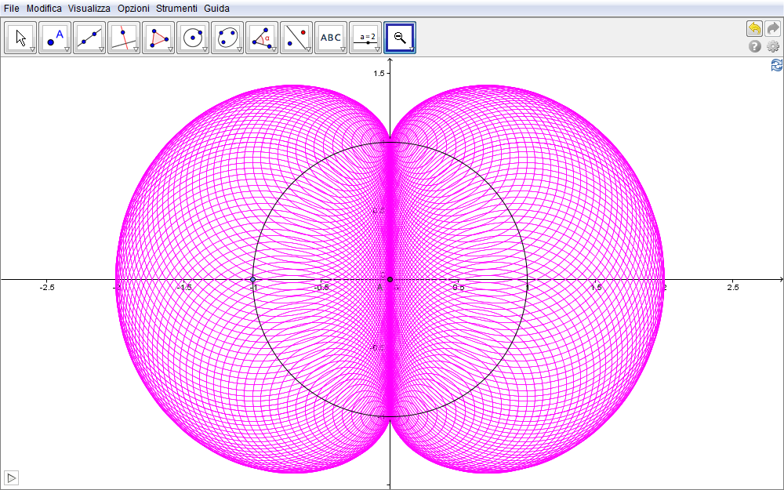Choose the Line through two points tool
Screen dimensions: 784x490
[89, 37]
